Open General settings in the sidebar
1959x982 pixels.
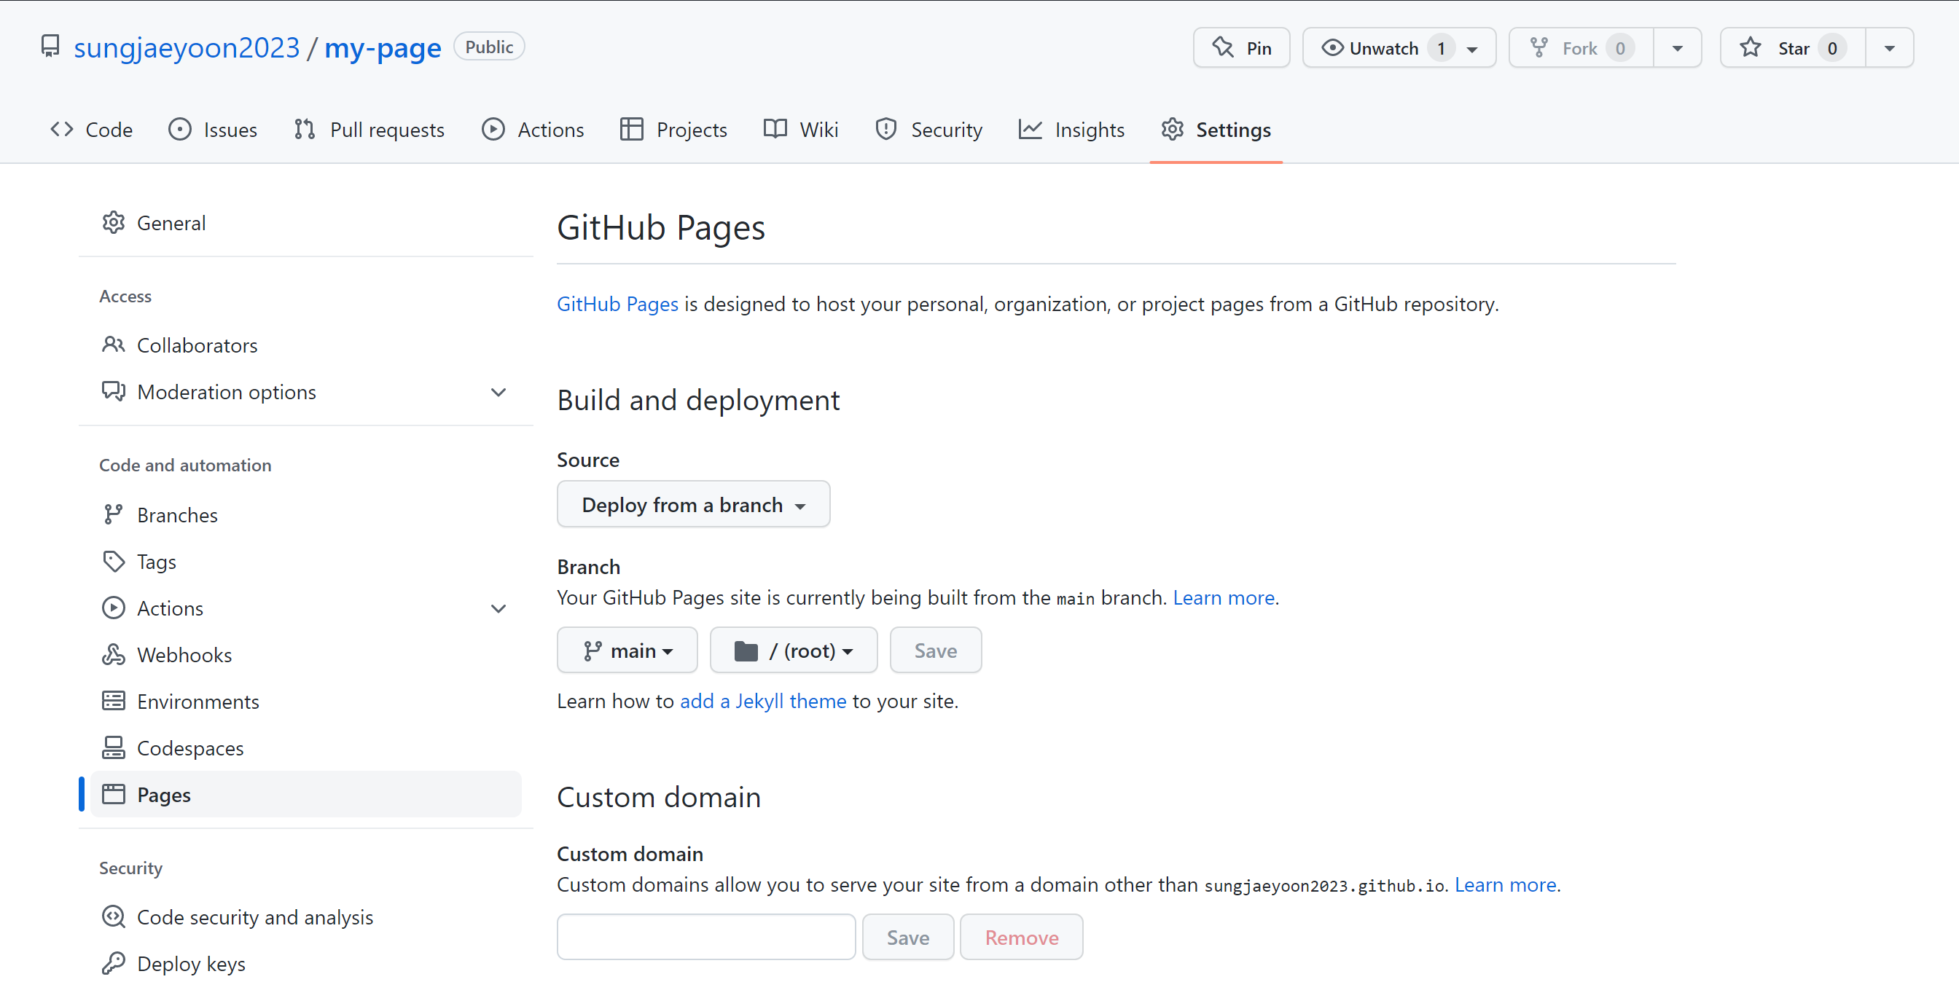pos(305,223)
